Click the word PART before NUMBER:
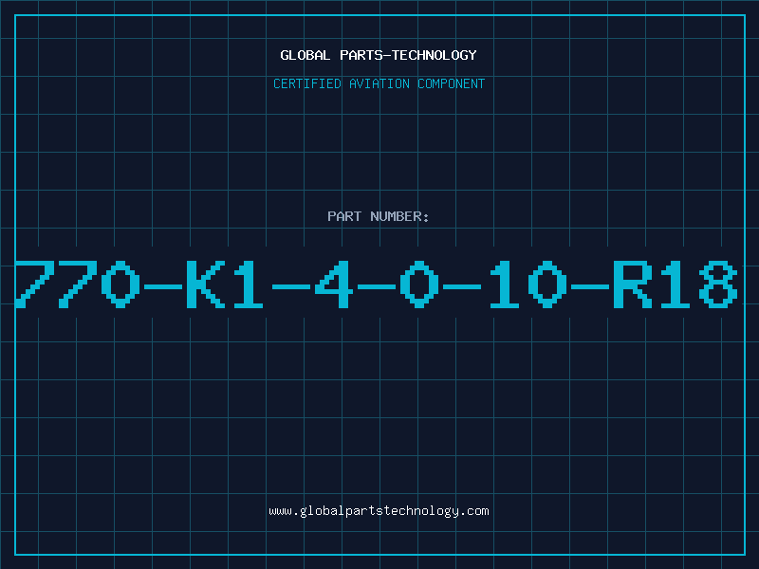The image size is (759, 569). (x=344, y=216)
